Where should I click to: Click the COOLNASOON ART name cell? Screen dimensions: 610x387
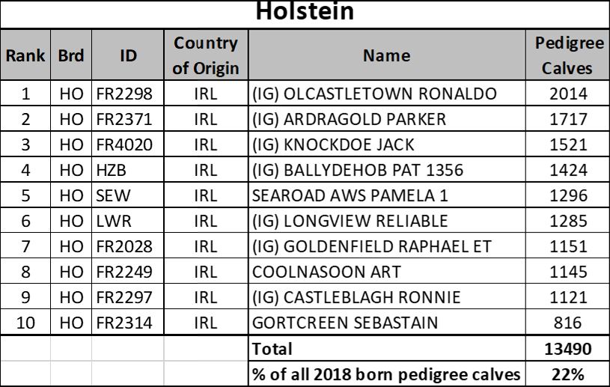point(387,271)
